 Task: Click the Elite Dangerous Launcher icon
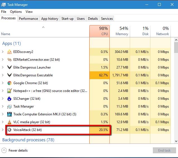tap(9, 67)
